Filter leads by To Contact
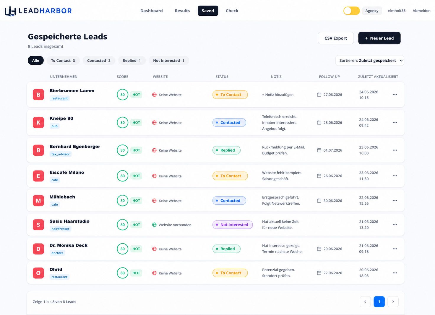The width and height of the screenshot is (435, 315). point(63,60)
